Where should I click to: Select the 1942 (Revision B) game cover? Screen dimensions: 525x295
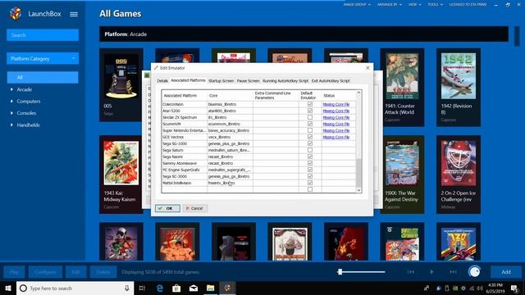459,76
